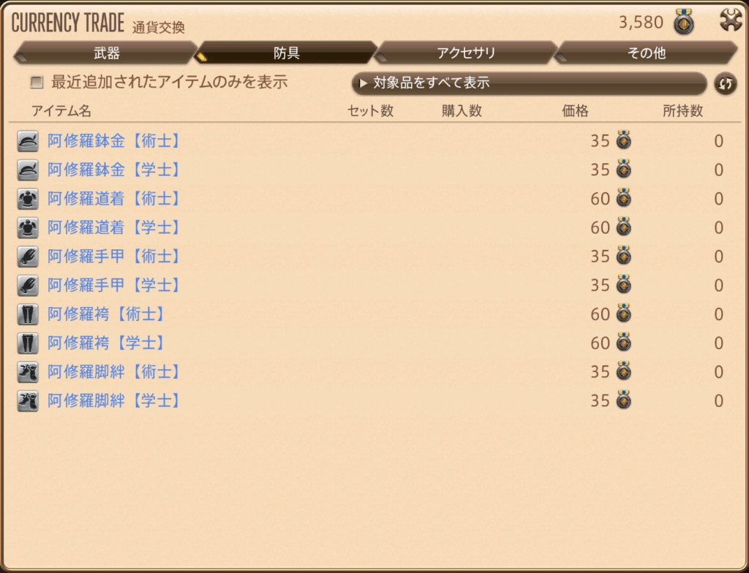Click the crossed tools icon in the top corner
749x573 pixels.
[731, 20]
